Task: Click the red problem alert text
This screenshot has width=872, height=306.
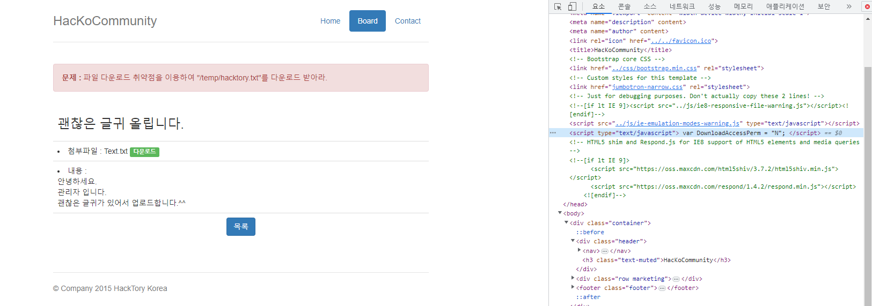Action: (x=194, y=78)
